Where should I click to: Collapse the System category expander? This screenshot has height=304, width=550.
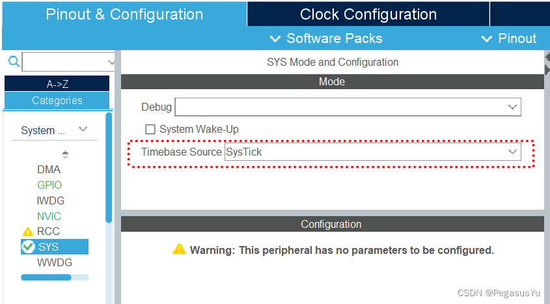pyautogui.click(x=83, y=129)
